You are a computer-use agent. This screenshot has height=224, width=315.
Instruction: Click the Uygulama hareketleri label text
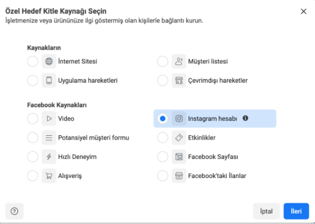pos(88,81)
